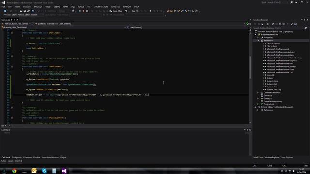Open the WINDOW menu
310x174 pixels.
(x=127, y=7)
